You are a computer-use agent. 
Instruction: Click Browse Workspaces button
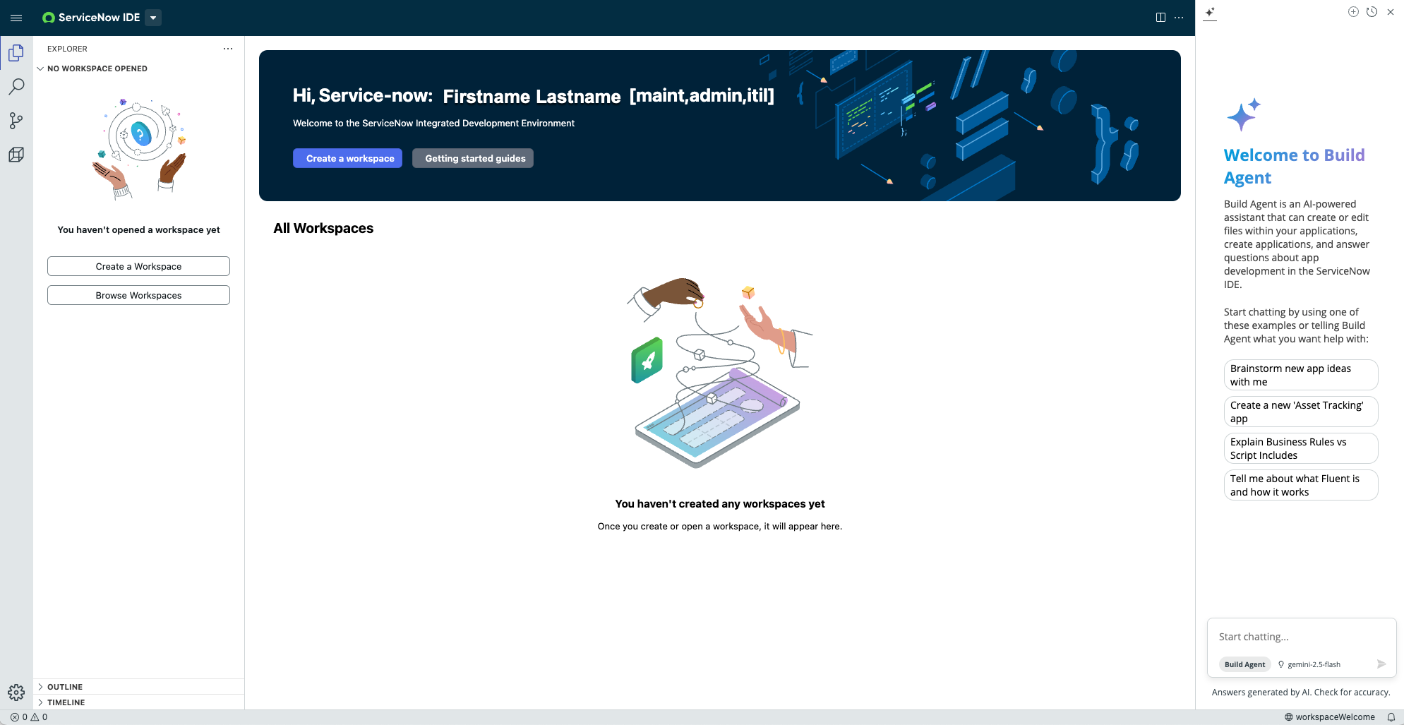click(138, 295)
